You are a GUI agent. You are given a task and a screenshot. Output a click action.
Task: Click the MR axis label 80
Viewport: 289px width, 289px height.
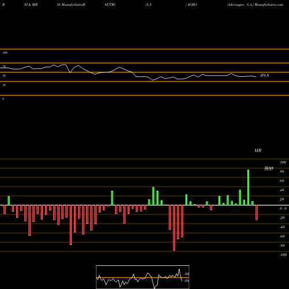(x=282, y=172)
